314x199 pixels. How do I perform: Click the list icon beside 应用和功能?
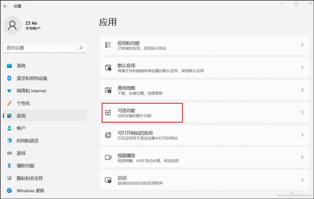(x=108, y=45)
